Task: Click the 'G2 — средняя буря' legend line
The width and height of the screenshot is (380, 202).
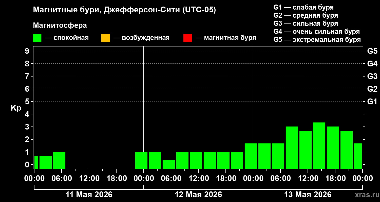Action: click(x=306, y=15)
